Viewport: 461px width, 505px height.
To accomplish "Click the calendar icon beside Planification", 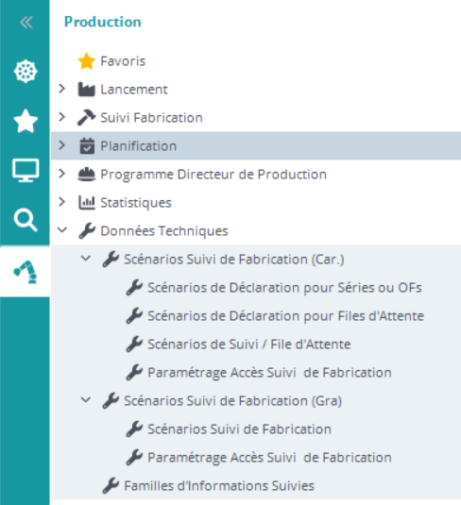I will tap(87, 146).
